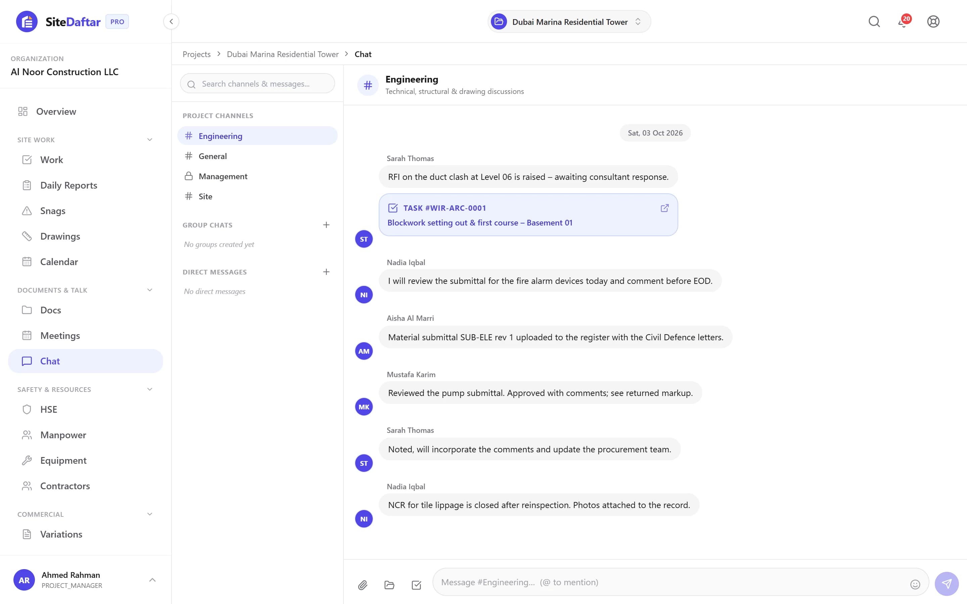Open Calendar in the sidebar

coord(86,262)
